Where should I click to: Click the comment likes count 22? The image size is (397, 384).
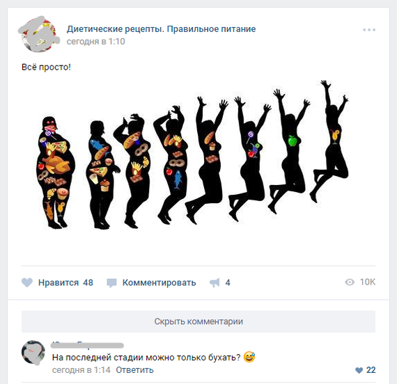point(371,370)
